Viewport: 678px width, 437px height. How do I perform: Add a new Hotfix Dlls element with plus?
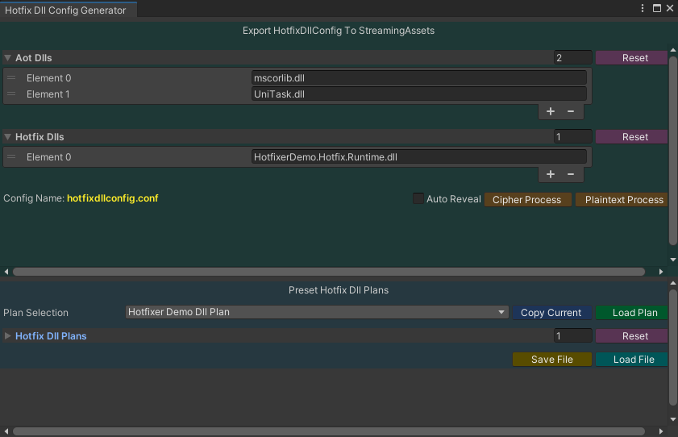point(551,174)
